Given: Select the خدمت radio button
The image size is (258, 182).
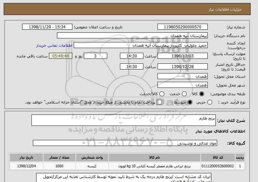Looking at the screenshot, I should [x=184, y=94].
